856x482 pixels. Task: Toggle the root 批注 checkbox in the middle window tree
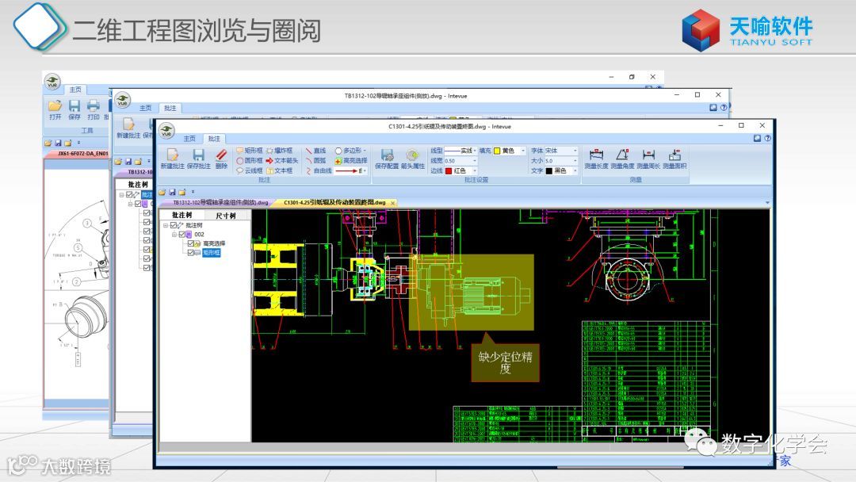click(129, 194)
